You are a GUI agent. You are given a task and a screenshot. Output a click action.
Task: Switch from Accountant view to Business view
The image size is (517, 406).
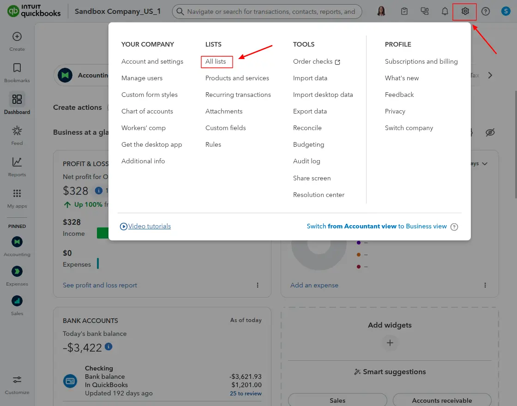[377, 227]
